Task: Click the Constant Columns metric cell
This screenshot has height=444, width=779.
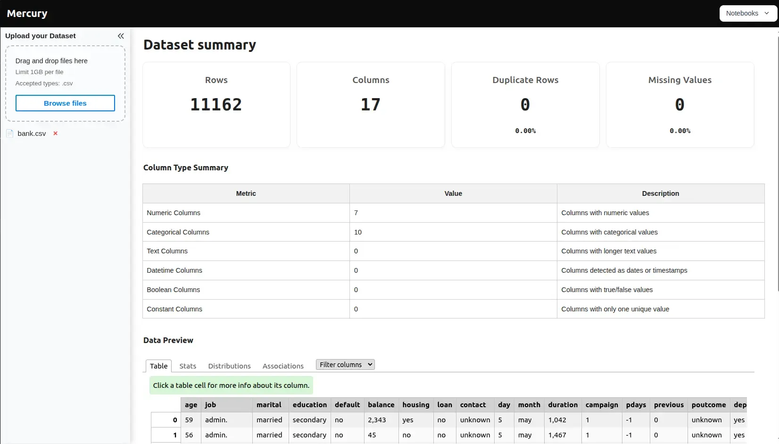Action: pos(246,309)
